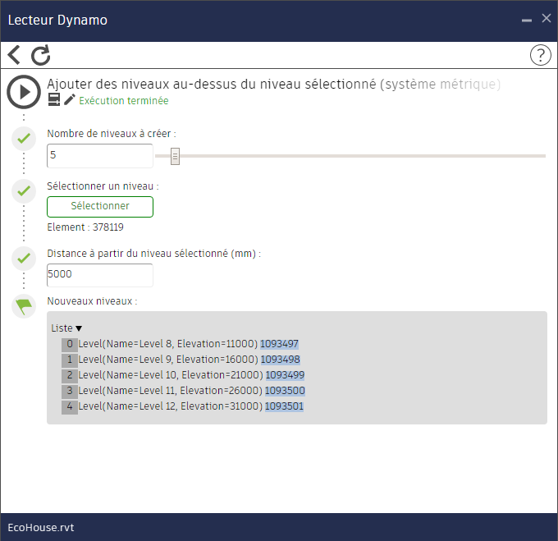Select the 'Level 10, Elevation=21000' row text

[x=171, y=375]
